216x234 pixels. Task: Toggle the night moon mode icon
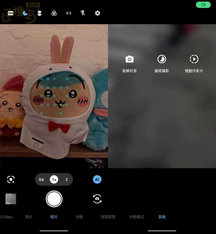tap(25, 13)
